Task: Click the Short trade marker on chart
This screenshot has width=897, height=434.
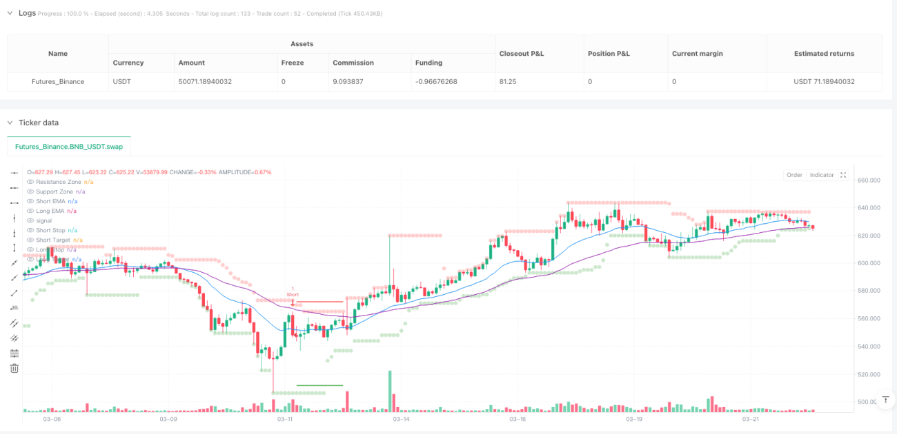Action: [x=293, y=294]
